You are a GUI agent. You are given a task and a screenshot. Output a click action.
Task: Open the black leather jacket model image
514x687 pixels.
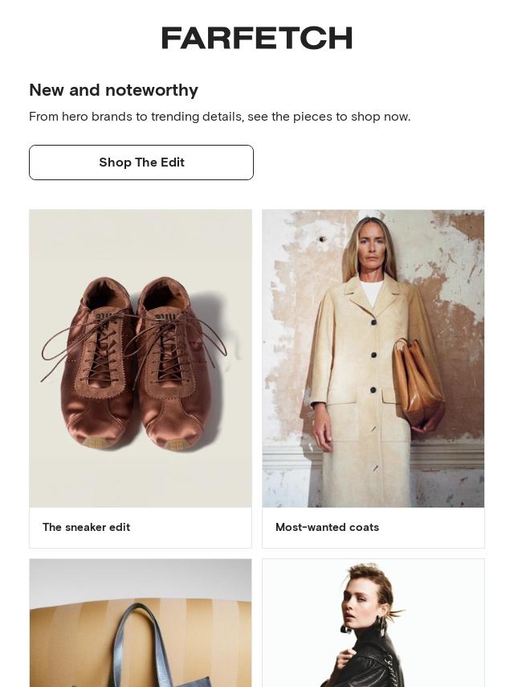click(373, 623)
